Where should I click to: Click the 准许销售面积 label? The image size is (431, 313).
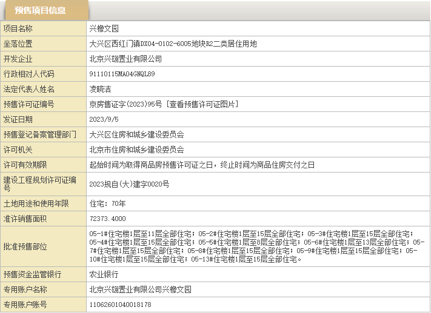click(x=25, y=219)
